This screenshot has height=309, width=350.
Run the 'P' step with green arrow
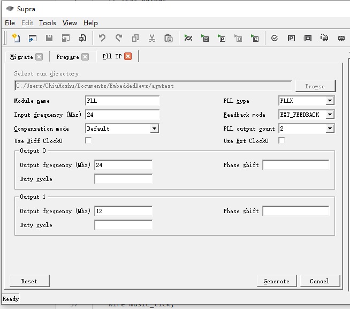(x=222, y=38)
